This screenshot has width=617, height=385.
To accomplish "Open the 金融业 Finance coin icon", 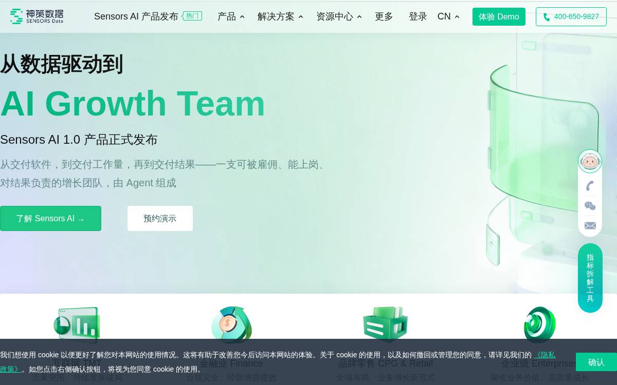I will 231,324.
